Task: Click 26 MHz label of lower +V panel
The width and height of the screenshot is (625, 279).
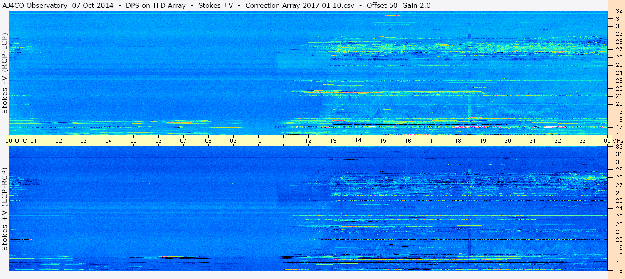Action: pyautogui.click(x=619, y=193)
